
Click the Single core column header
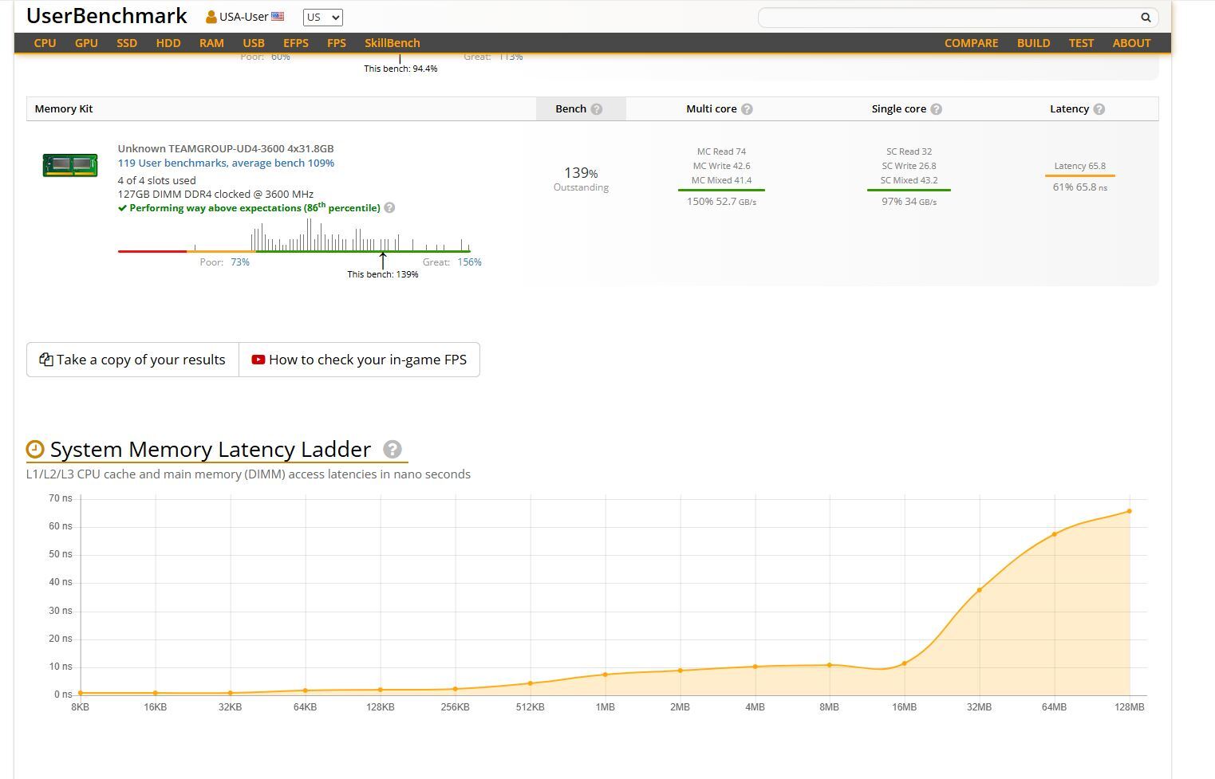pyautogui.click(x=899, y=109)
